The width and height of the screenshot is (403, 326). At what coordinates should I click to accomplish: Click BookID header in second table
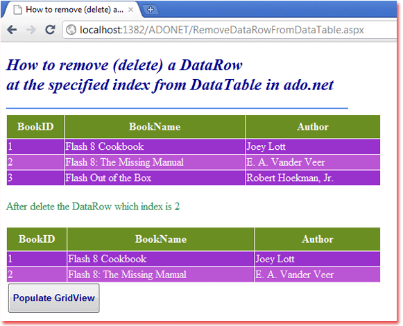coord(37,239)
